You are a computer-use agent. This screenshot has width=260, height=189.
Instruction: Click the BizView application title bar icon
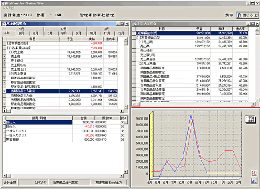point(4,3)
